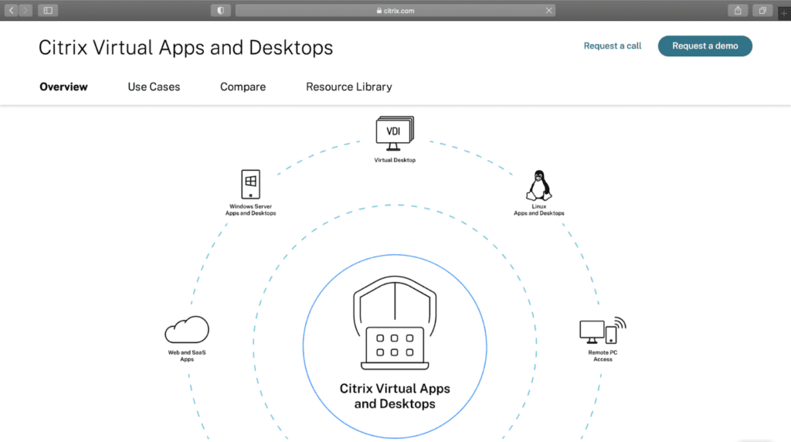
Task: Open a new tab with the plus icon
Action: [784, 13]
